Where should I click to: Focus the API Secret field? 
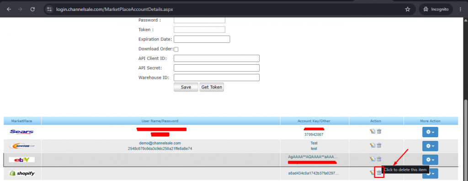(216, 68)
